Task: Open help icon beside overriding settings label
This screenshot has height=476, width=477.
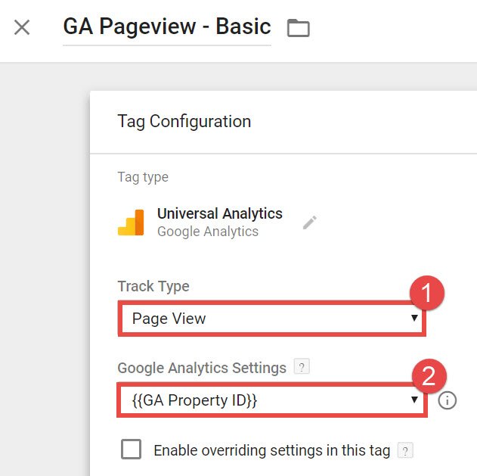Action: 406,451
